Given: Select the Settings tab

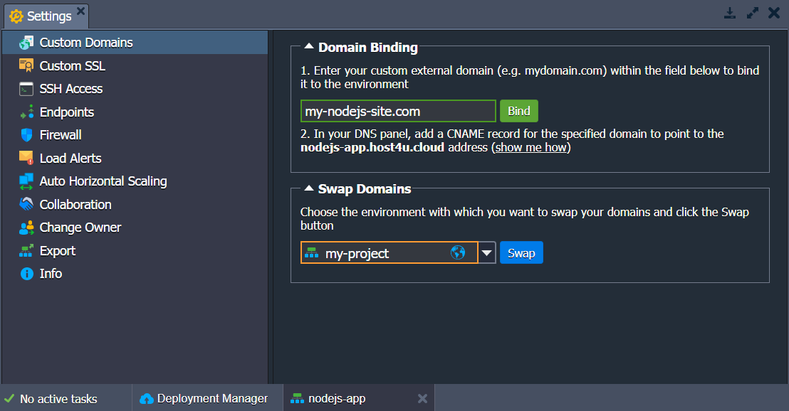Looking at the screenshot, I should (x=44, y=14).
